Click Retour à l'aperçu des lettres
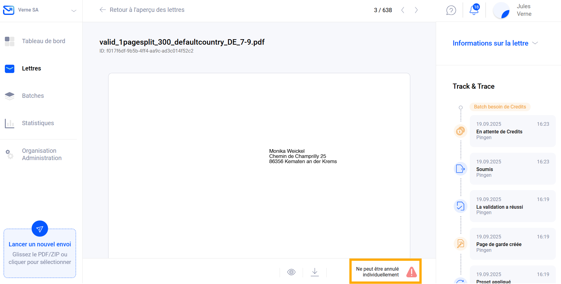The height and width of the screenshot is (284, 561). 142,10
